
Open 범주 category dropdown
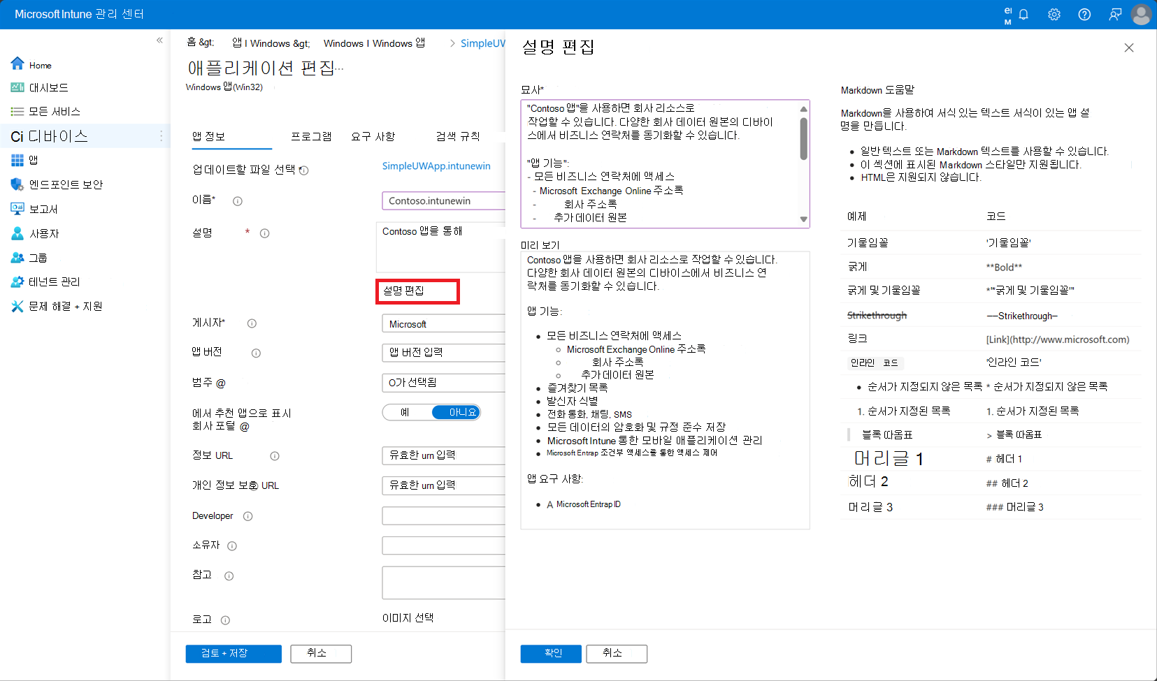(443, 383)
